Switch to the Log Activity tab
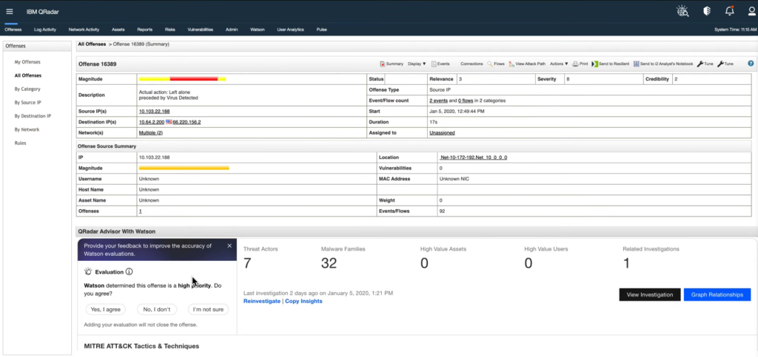 (45, 30)
